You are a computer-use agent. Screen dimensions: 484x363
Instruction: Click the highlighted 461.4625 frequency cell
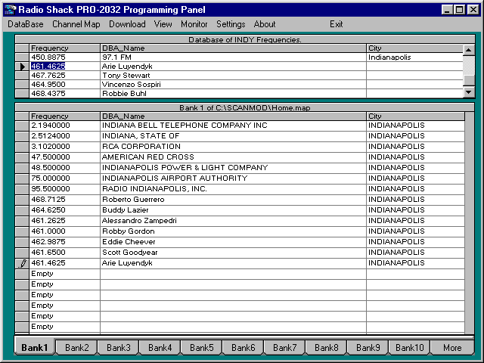64,67
